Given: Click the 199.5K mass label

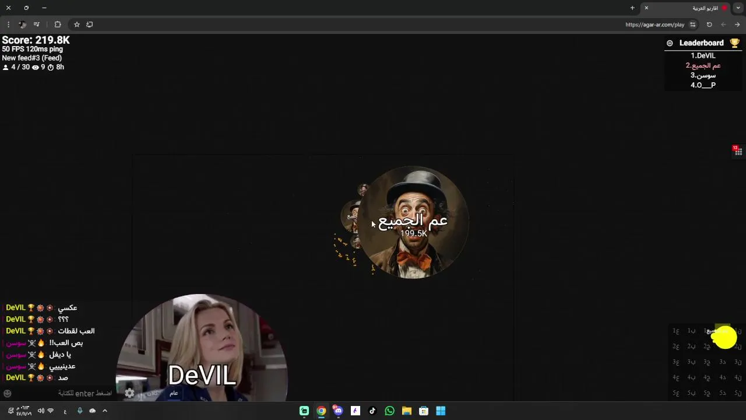Looking at the screenshot, I should 413,233.
